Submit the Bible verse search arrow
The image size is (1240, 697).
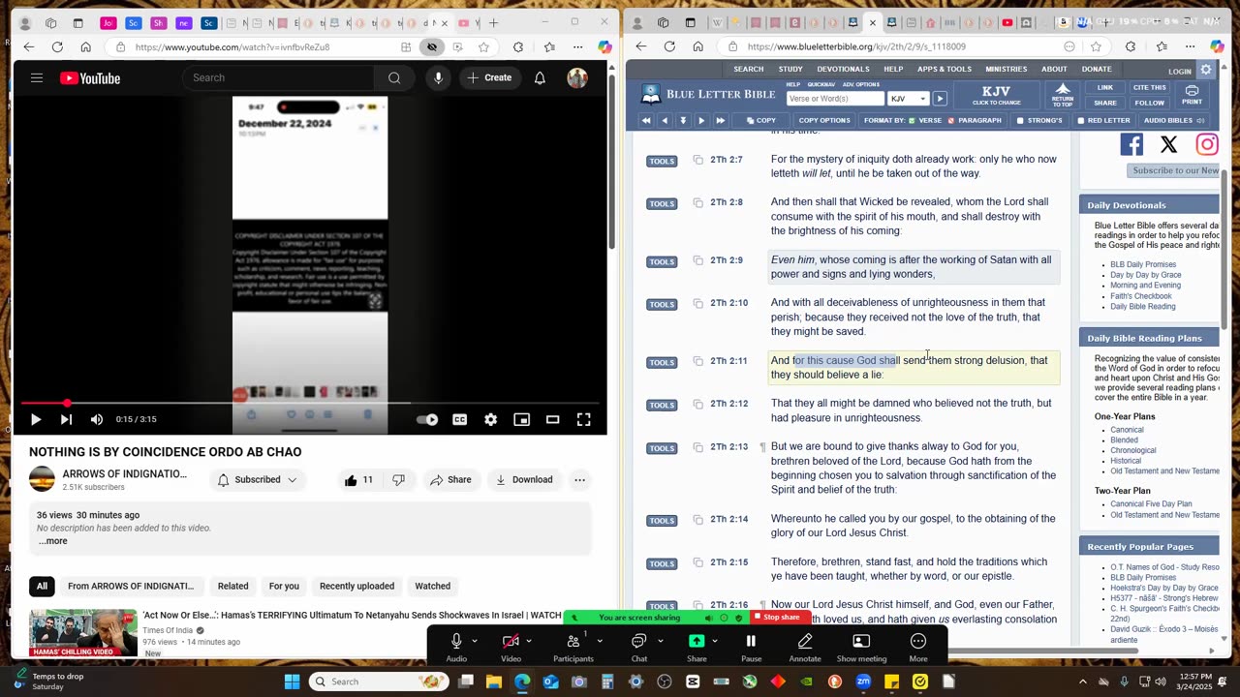click(x=940, y=99)
